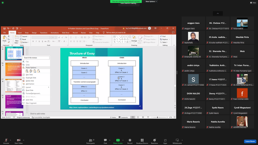
Task: Click the Zoom Record button
Action: [130, 141]
